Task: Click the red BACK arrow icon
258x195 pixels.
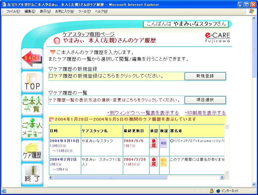Action: click(32, 59)
